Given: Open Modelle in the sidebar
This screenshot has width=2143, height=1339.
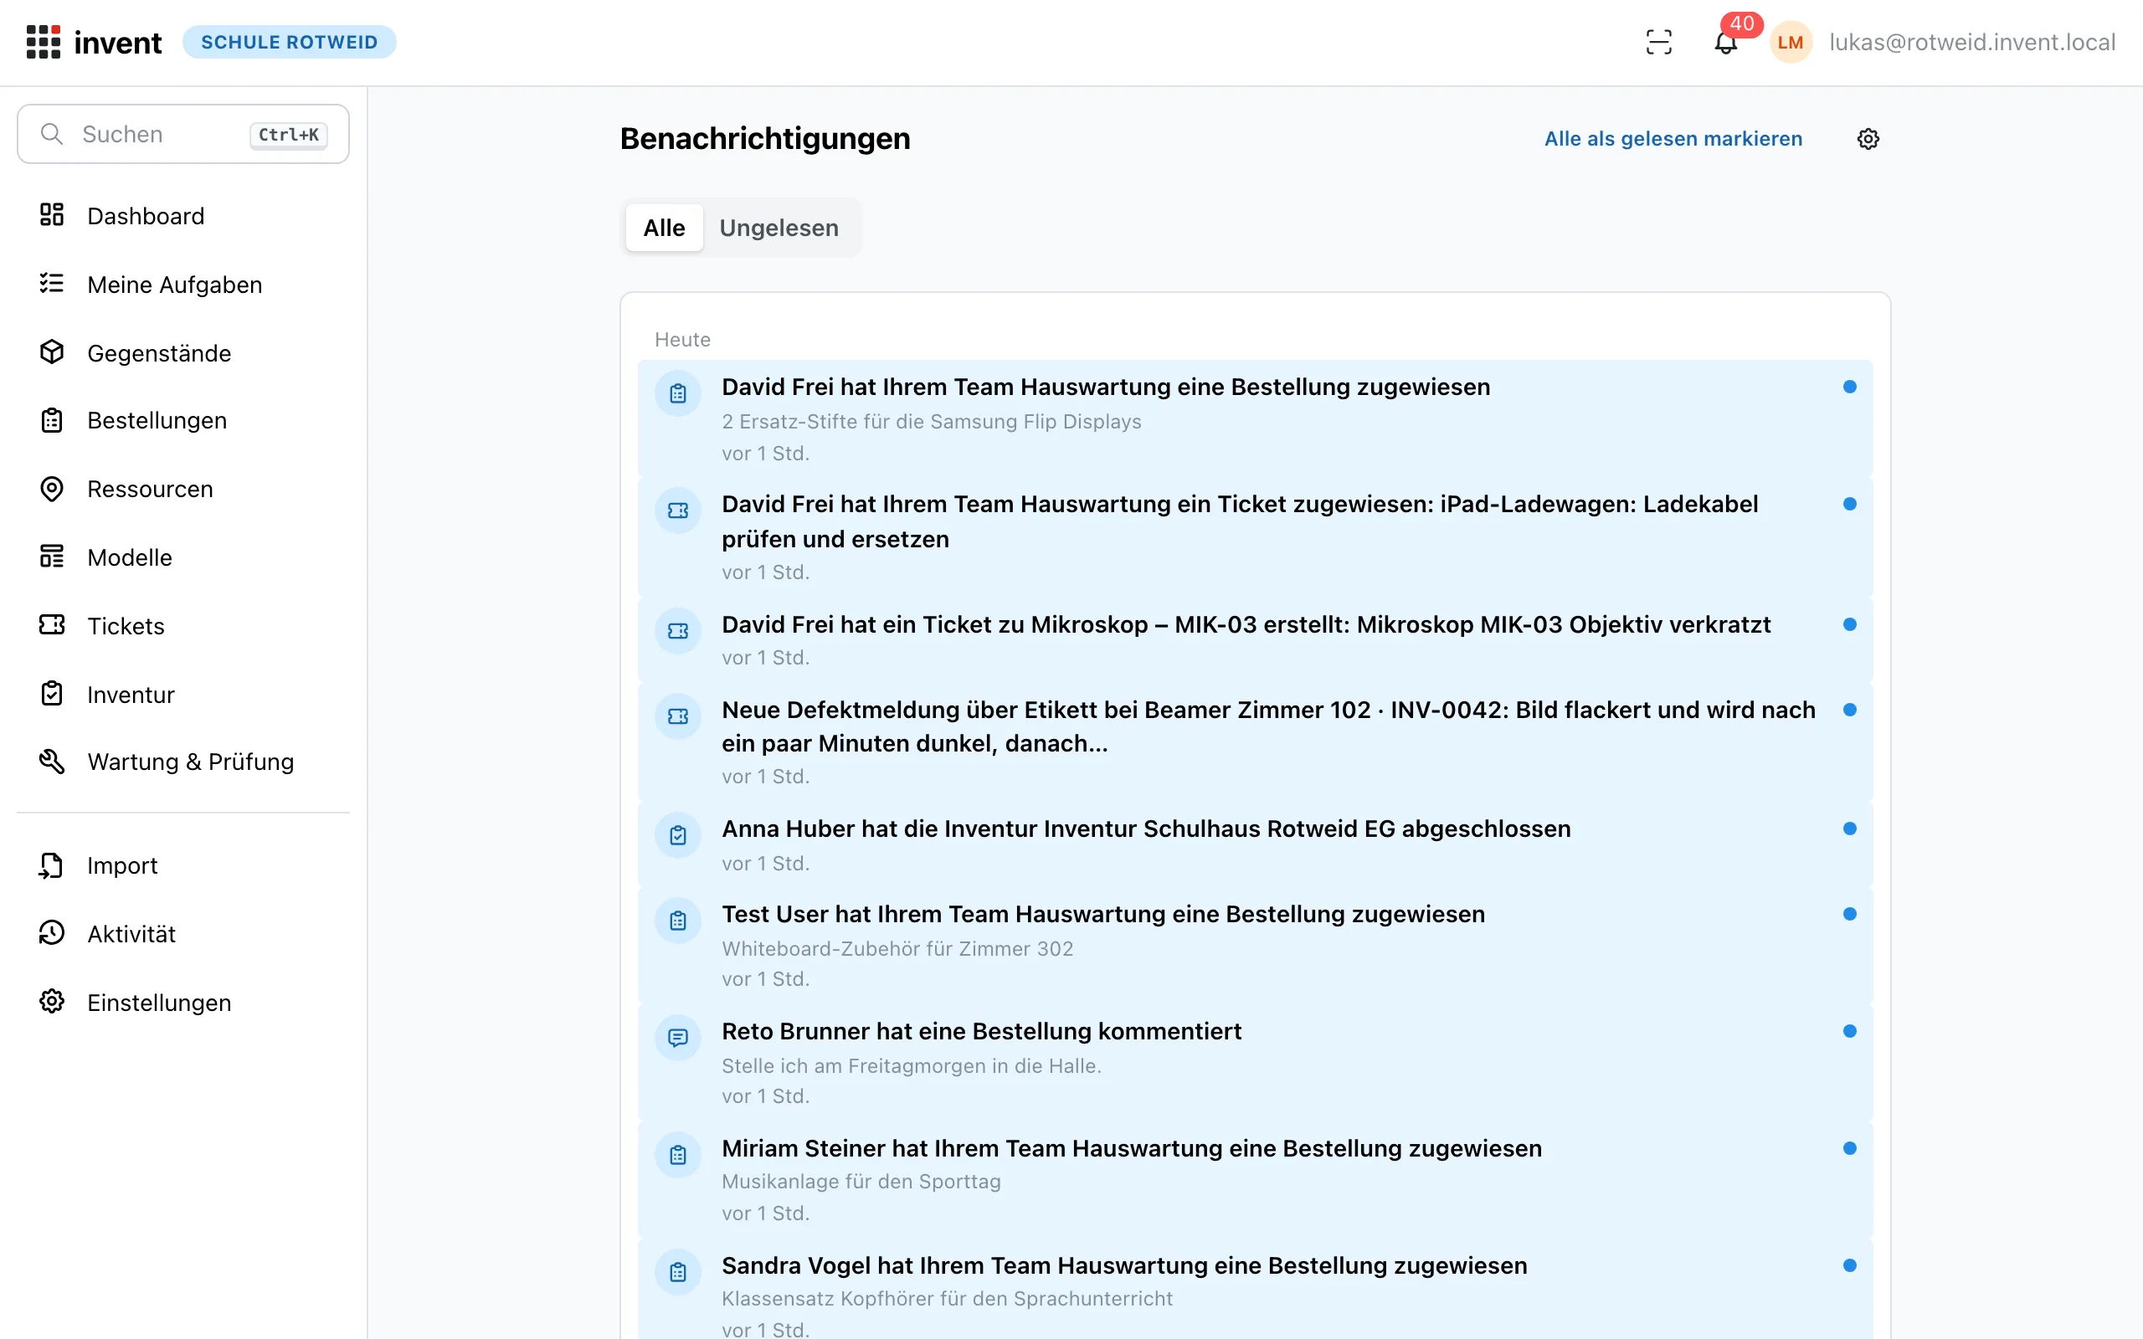Looking at the screenshot, I should point(183,557).
